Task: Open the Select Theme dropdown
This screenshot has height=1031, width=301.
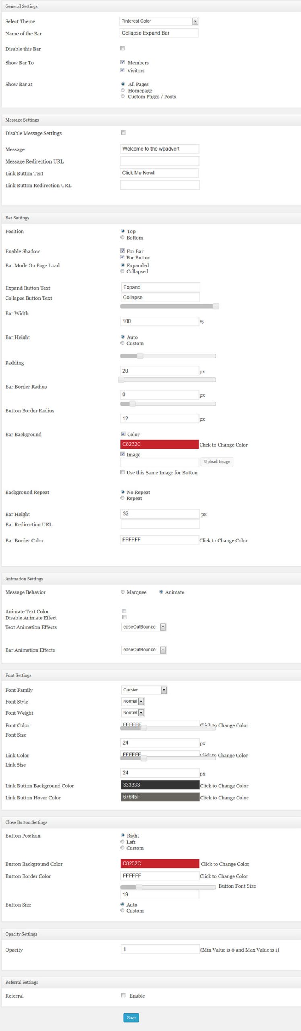Action: [159, 21]
